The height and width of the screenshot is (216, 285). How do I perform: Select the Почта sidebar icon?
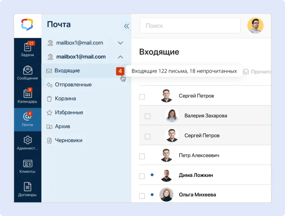27,119
